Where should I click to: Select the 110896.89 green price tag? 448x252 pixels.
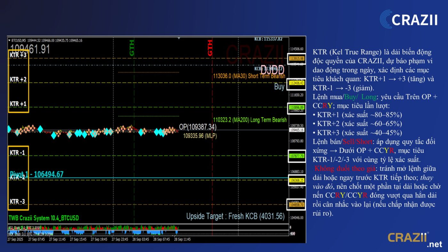point(296,107)
